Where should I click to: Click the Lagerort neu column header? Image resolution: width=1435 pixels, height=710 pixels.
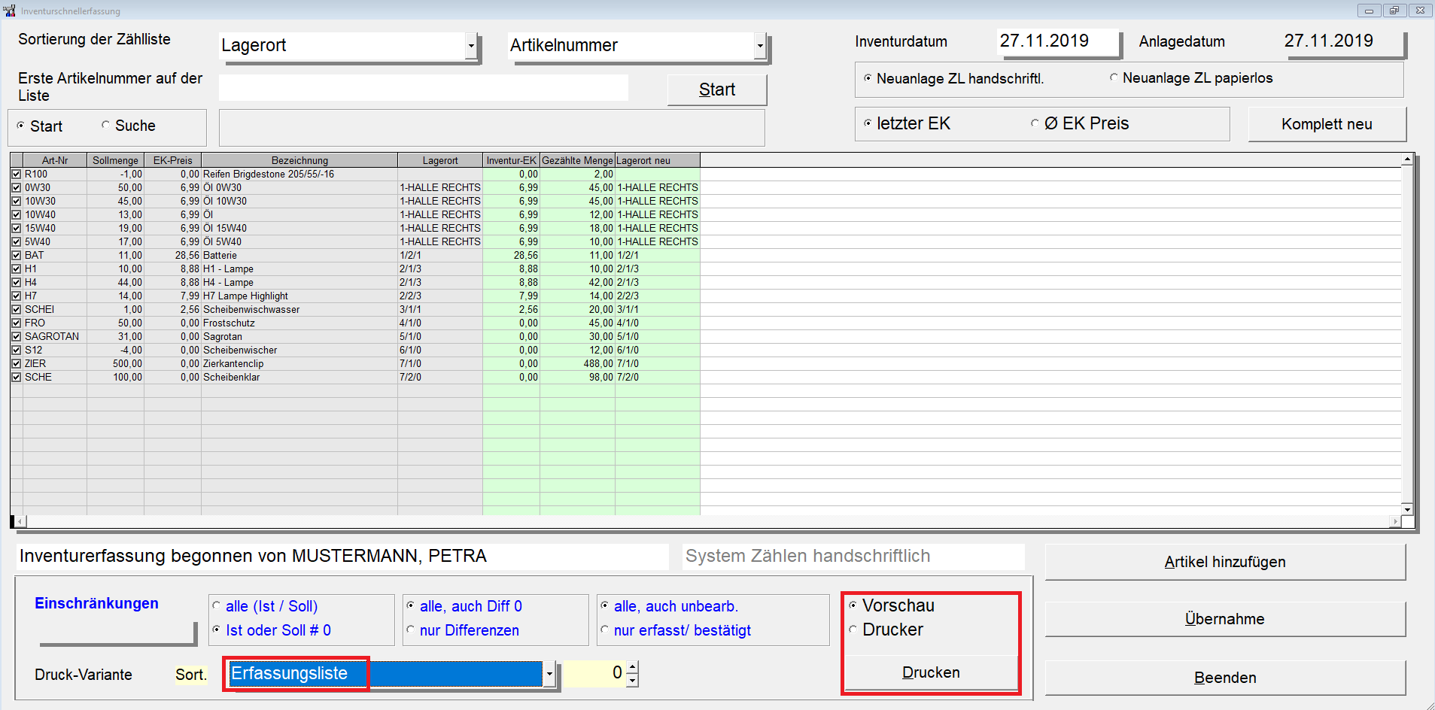pos(658,160)
